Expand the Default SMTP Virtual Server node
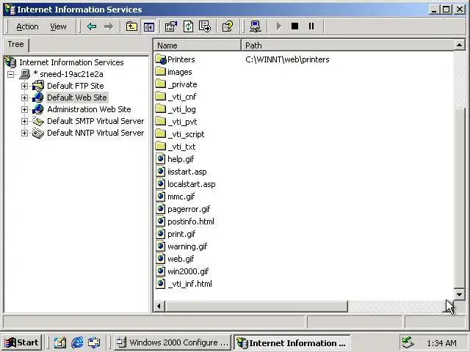Image resolution: width=470 pixels, height=352 pixels. pyautogui.click(x=24, y=121)
